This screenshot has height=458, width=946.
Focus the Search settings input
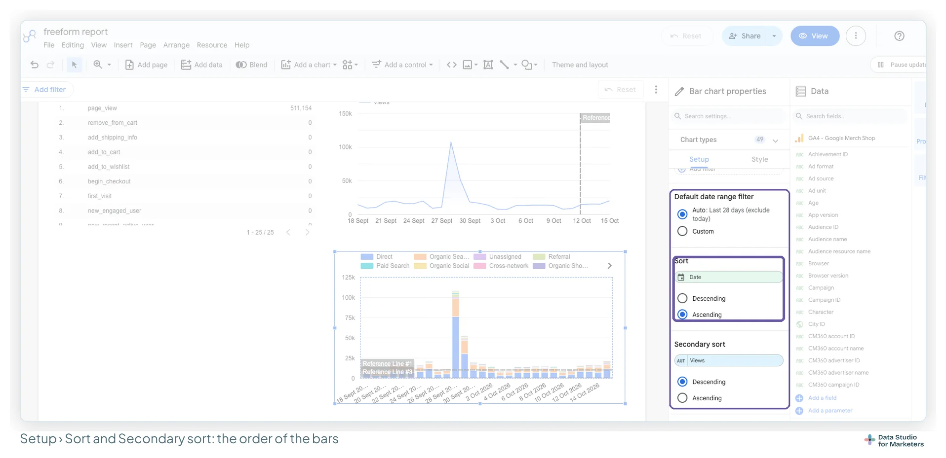click(729, 116)
